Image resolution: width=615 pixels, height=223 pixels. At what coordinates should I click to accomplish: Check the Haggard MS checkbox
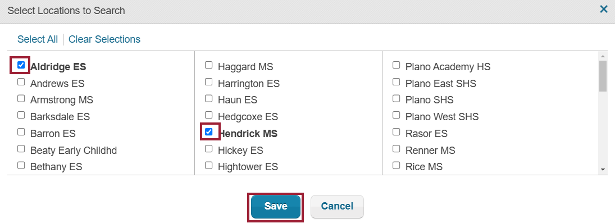tap(209, 65)
